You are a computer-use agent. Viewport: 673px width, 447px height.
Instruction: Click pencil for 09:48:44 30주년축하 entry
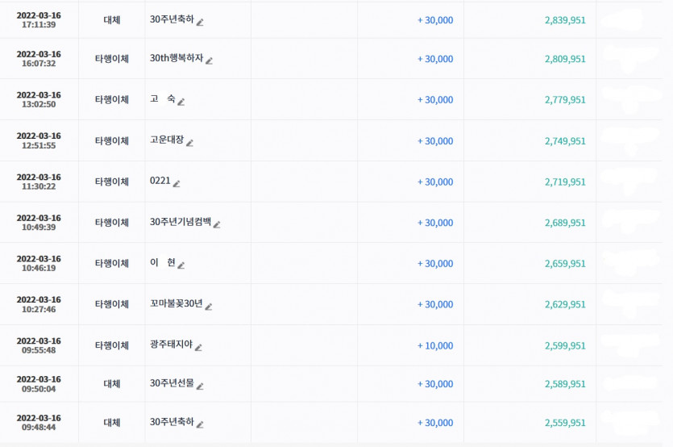click(200, 424)
